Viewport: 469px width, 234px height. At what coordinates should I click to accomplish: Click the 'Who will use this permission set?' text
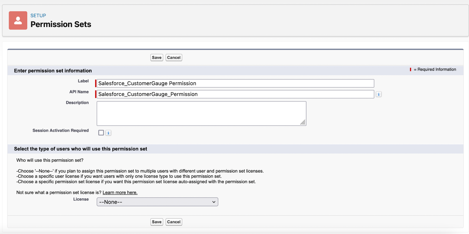click(50, 160)
